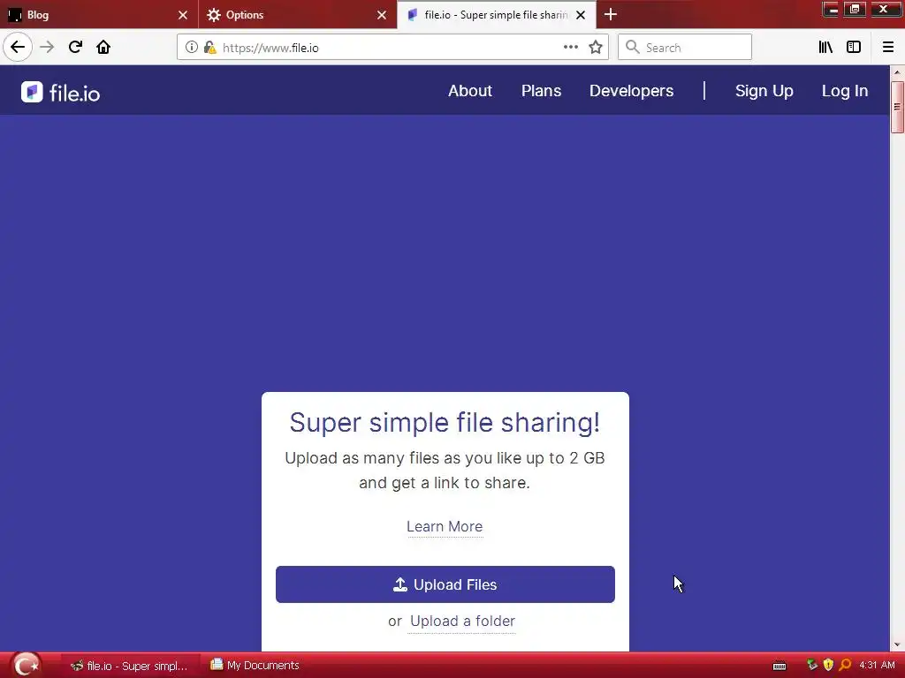The image size is (905, 678).
Task: Open the browser home page
Action: (x=103, y=48)
